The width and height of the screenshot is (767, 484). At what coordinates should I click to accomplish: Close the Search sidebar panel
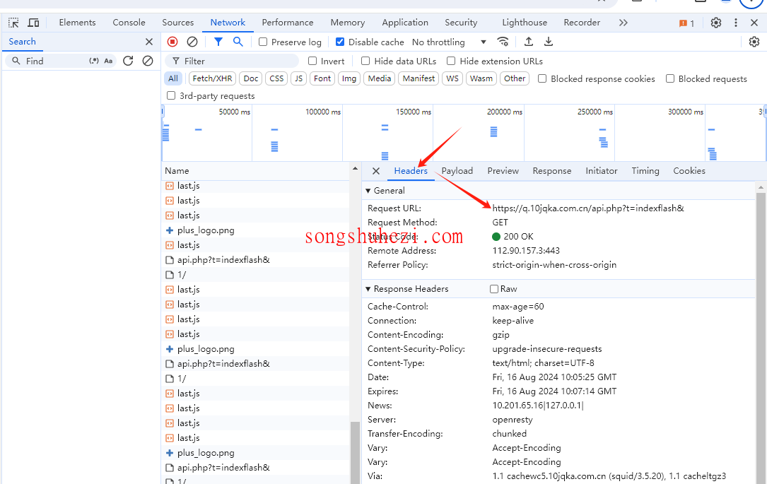[x=149, y=42]
